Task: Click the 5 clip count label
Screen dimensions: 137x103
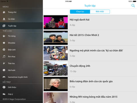Action: [x=72, y=56]
